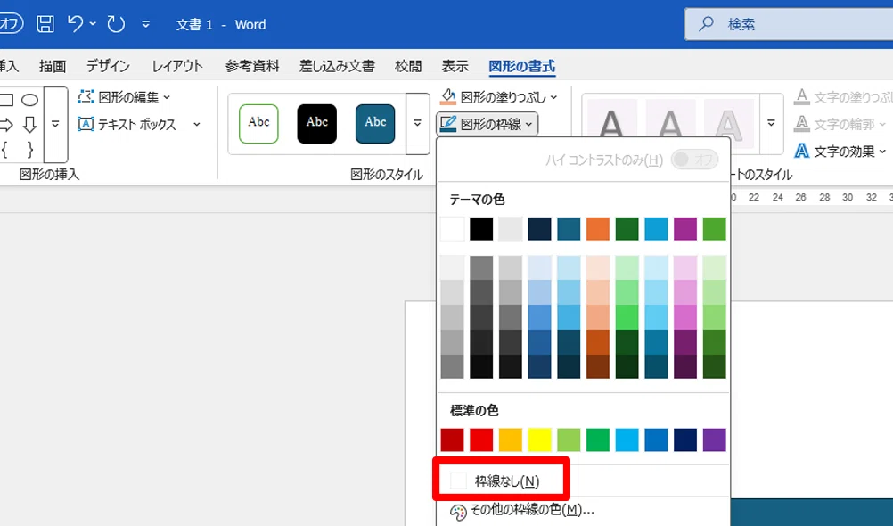Open the 参考資料 tab

click(251, 66)
